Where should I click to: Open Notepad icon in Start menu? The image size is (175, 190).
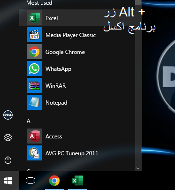34,102
